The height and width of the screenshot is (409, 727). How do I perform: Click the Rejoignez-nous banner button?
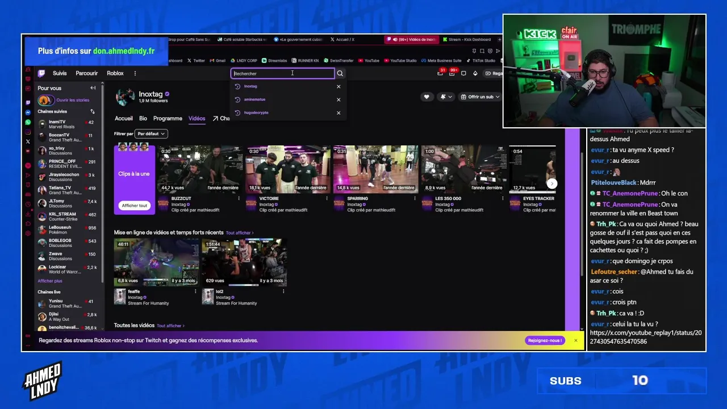[x=545, y=340]
